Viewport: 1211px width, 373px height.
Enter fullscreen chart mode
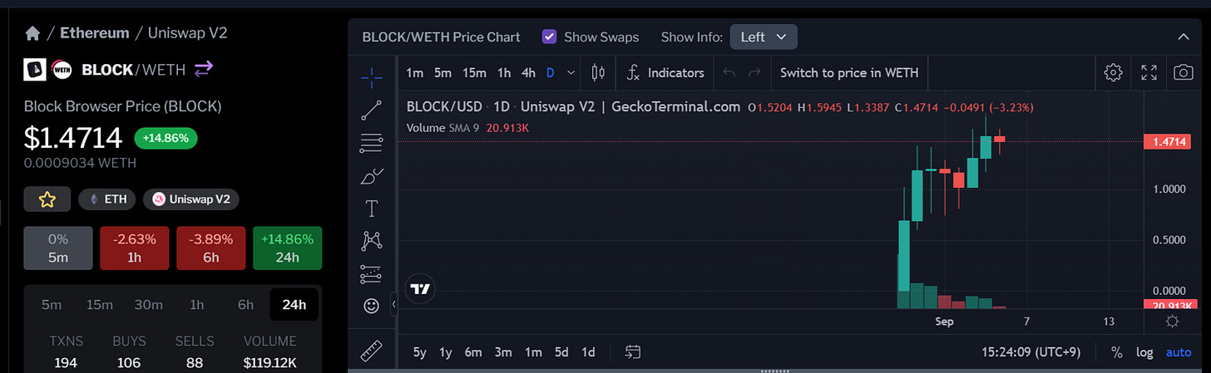[x=1149, y=73]
